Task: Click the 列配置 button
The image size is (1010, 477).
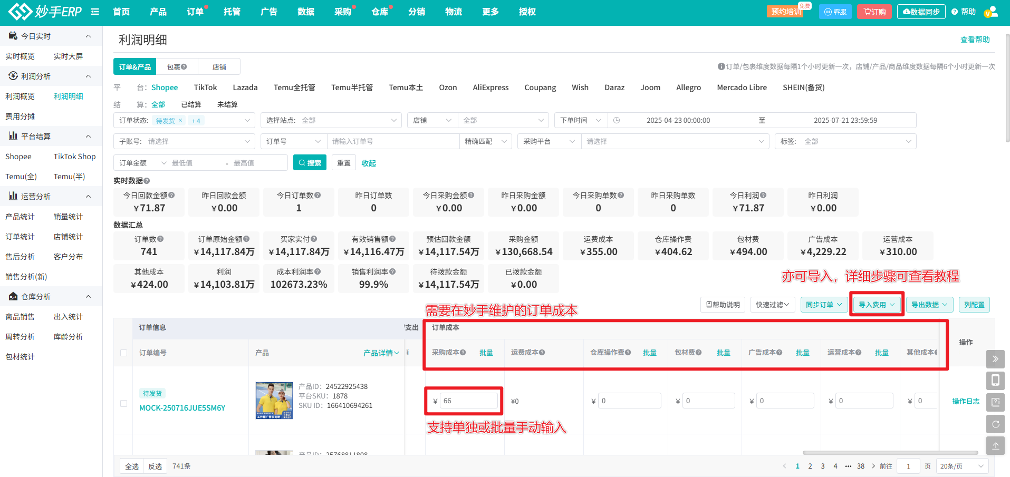Action: (x=974, y=305)
